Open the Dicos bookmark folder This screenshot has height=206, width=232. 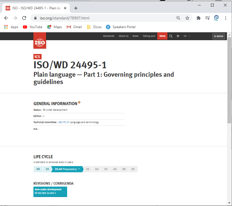(94, 27)
